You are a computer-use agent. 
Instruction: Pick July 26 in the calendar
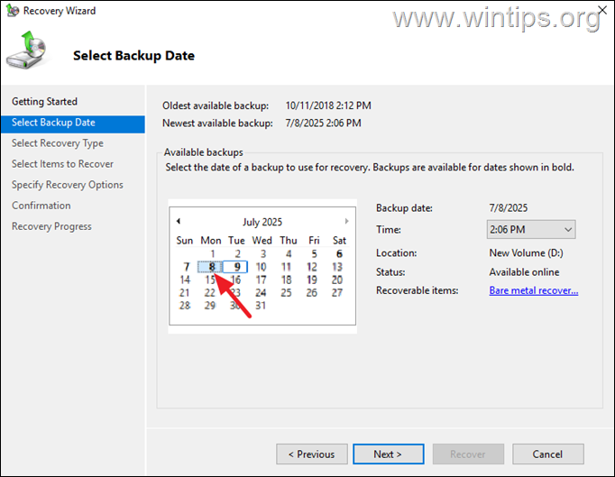click(312, 293)
